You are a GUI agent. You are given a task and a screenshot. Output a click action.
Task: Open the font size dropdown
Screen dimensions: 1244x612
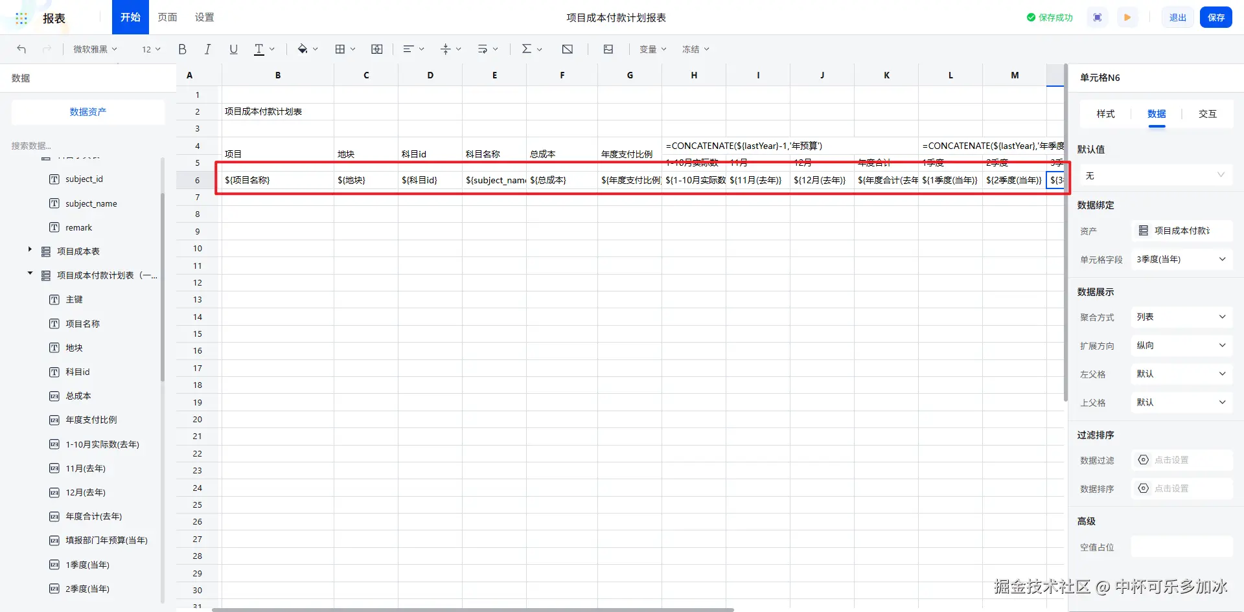[151, 49]
